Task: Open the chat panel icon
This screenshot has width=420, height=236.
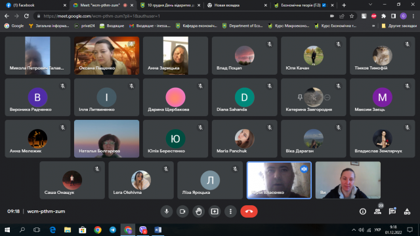Action: coord(392,211)
